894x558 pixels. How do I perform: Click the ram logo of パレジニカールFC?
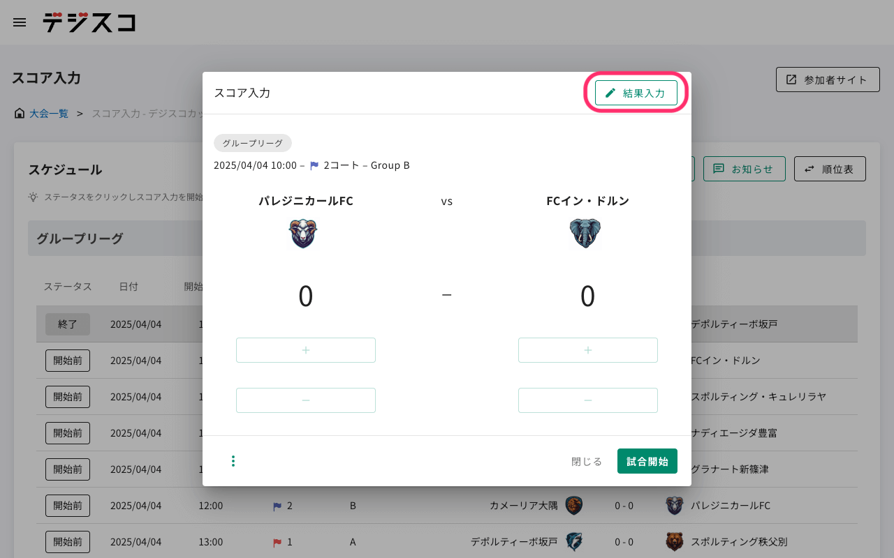click(x=303, y=234)
